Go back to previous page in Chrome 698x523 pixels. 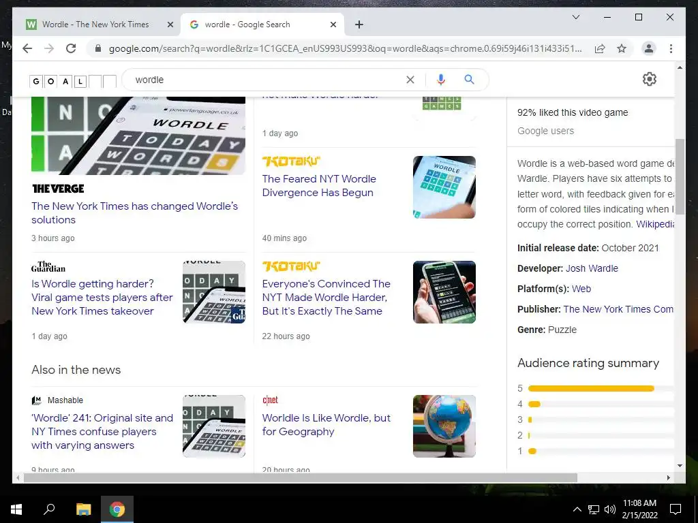[x=27, y=48]
